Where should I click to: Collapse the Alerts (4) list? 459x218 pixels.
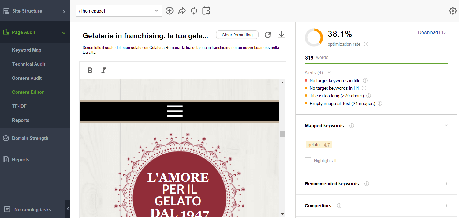(329, 72)
